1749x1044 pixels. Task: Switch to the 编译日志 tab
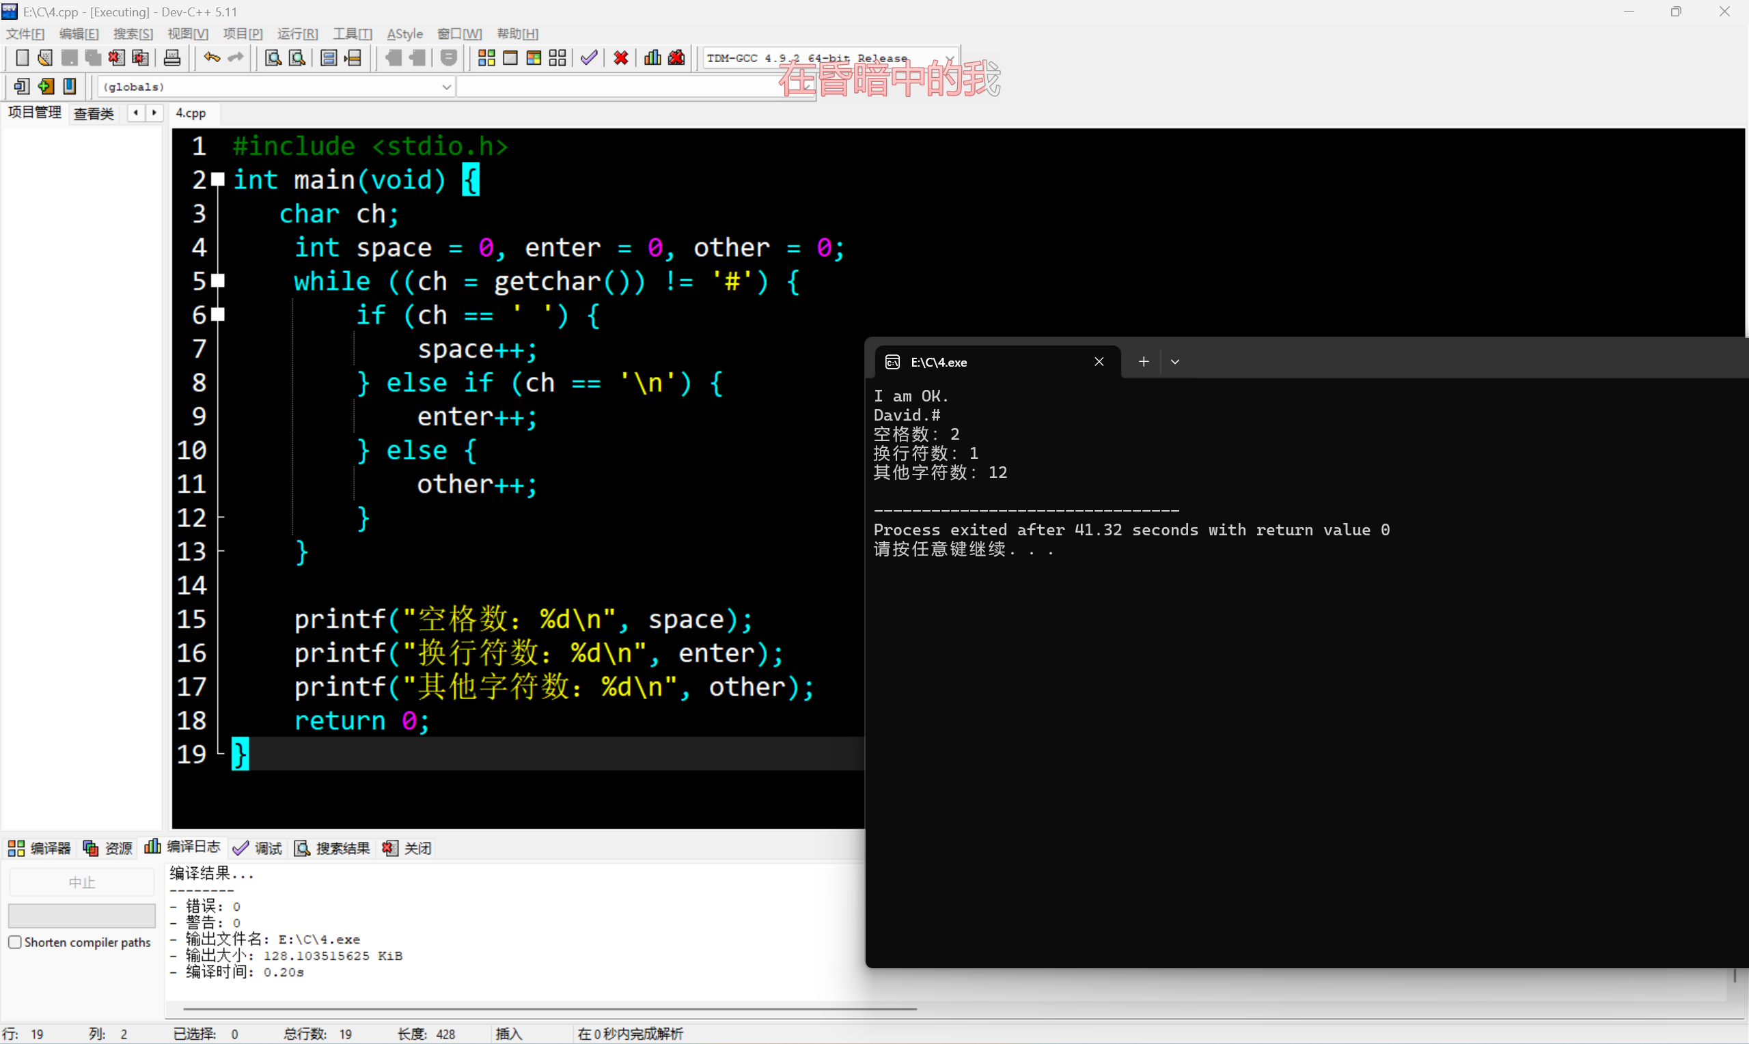[183, 847]
